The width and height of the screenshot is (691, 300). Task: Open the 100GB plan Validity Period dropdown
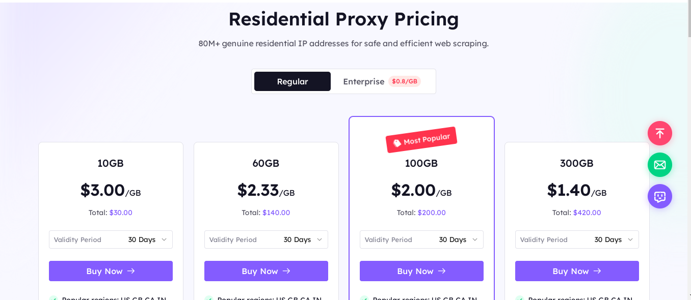pyautogui.click(x=421, y=239)
